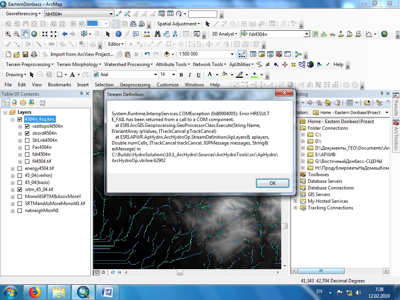This screenshot has width=400, height=300.
Task: Open the Georeferencing layer fdr4504n dropdown
Action: tap(111, 14)
